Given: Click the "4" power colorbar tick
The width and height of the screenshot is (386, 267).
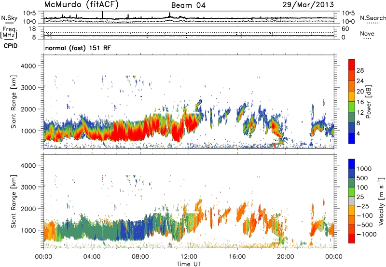Looking at the screenshot, I should pyautogui.click(x=358, y=134).
